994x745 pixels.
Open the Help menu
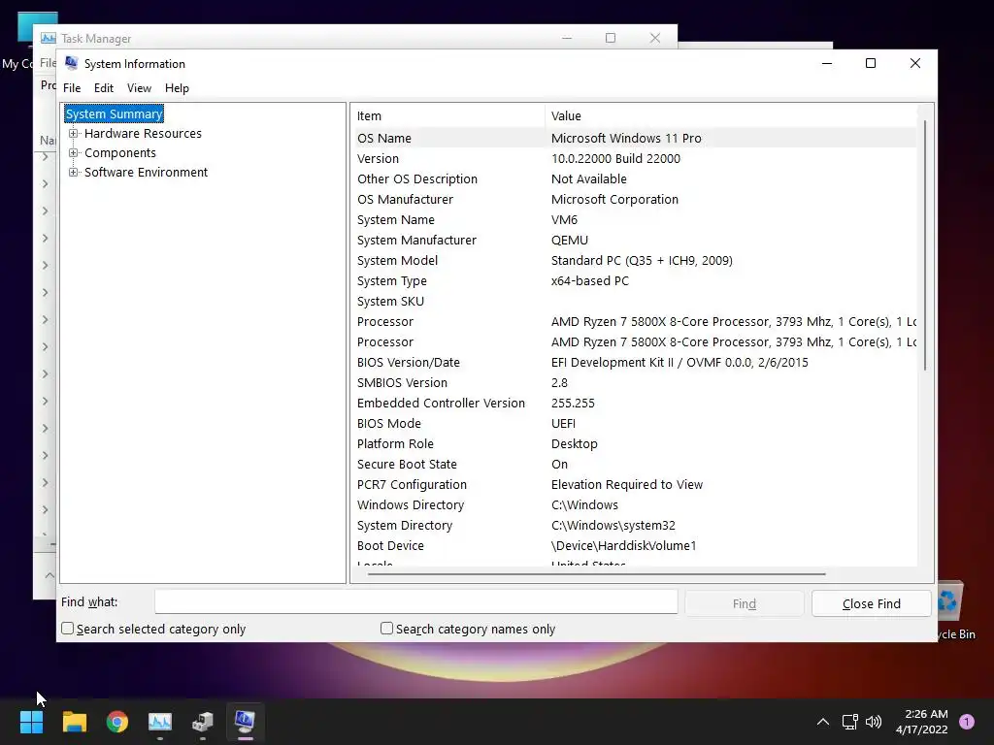tap(177, 88)
